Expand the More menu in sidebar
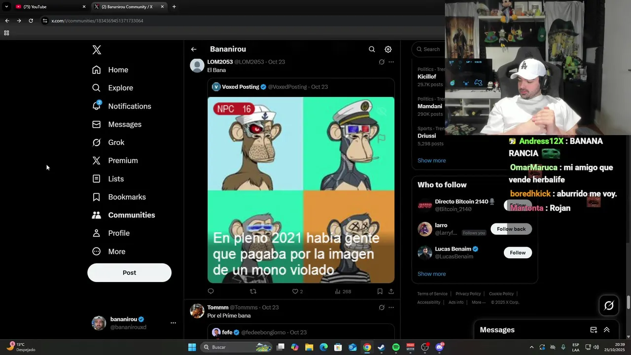The width and height of the screenshot is (631, 355). [109, 251]
